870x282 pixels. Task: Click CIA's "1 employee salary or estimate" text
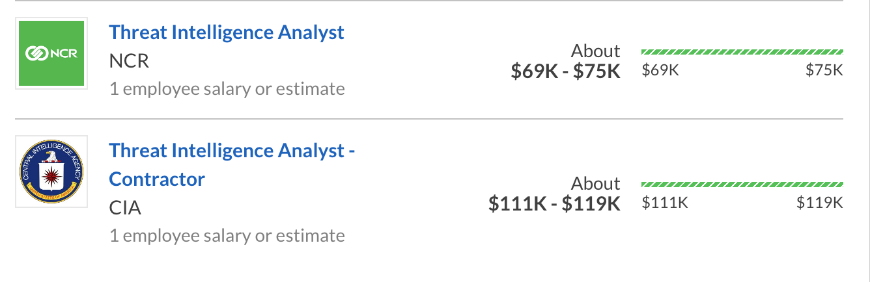pos(227,235)
